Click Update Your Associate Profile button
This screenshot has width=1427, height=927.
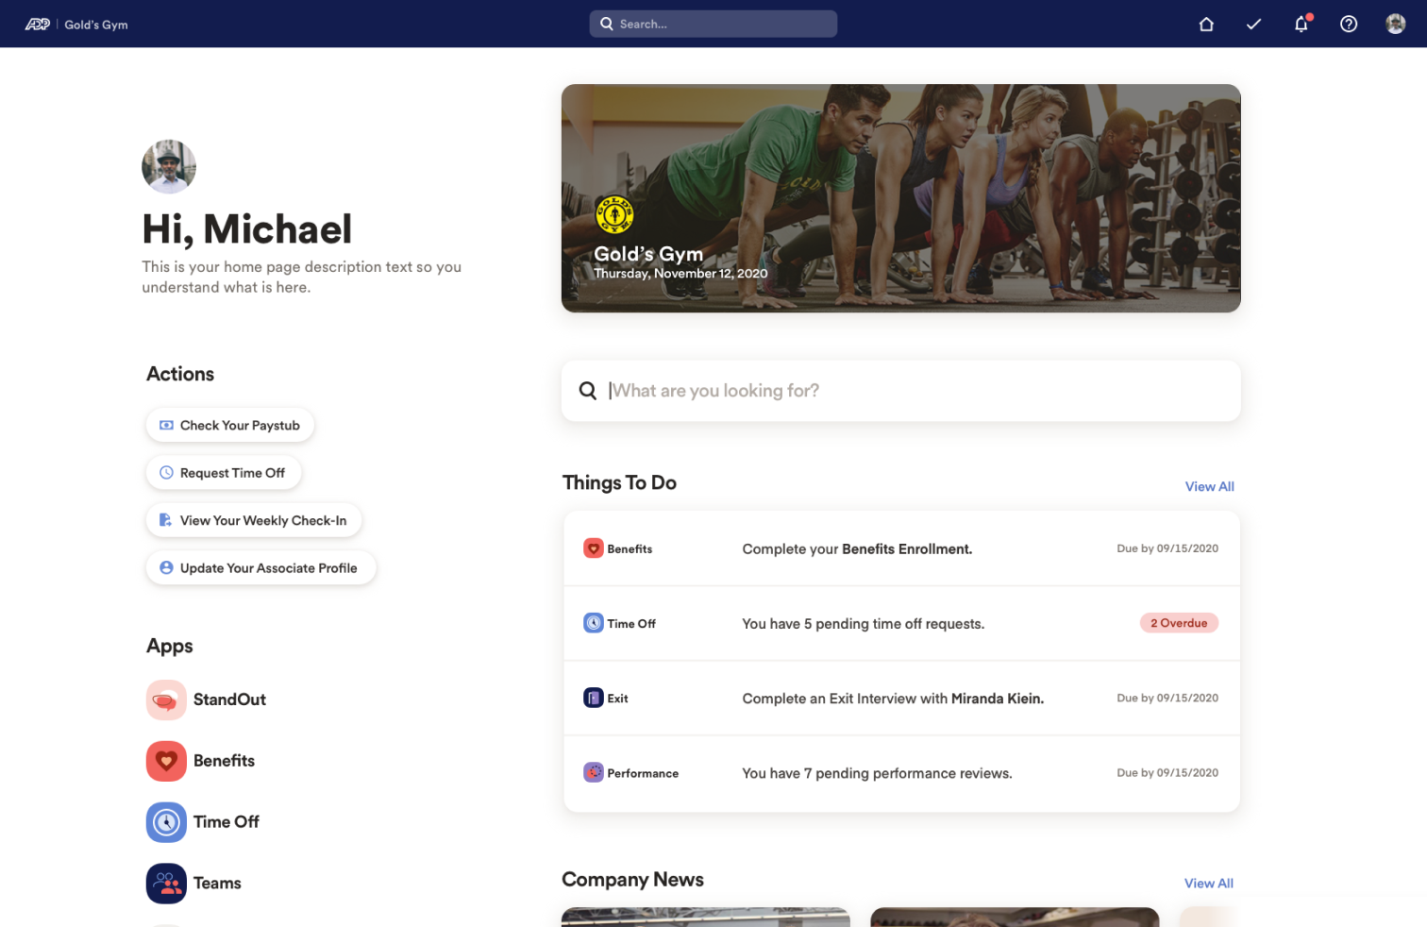(261, 568)
